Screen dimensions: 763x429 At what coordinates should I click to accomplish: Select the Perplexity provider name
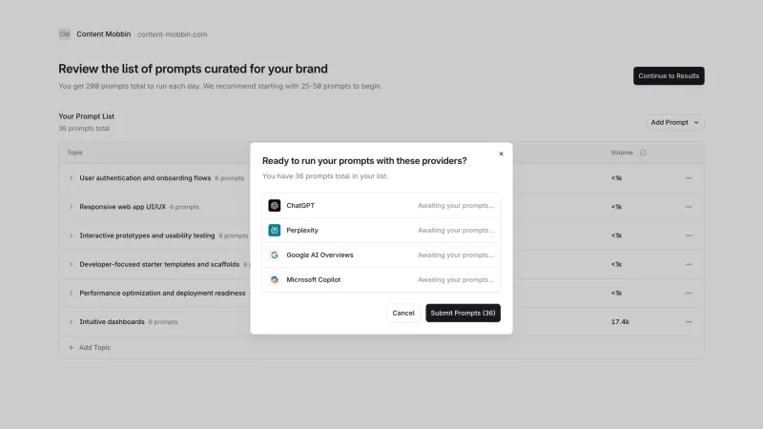pos(302,230)
